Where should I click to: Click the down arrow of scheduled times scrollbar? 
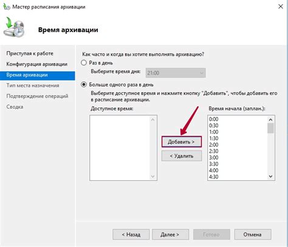tap(270, 177)
